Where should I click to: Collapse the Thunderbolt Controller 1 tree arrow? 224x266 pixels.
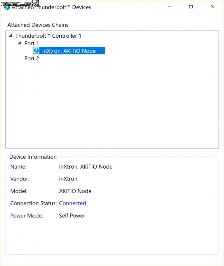[x=11, y=35]
